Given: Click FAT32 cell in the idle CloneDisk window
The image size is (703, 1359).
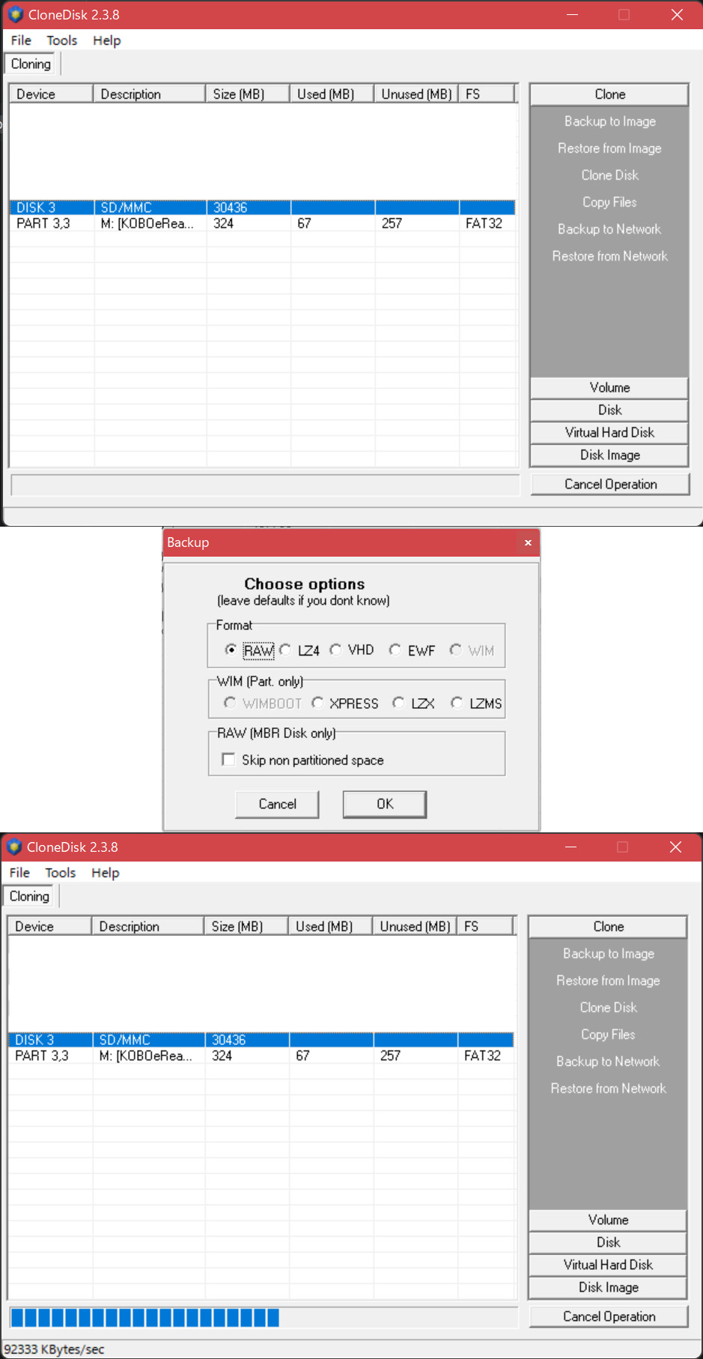Looking at the screenshot, I should pyautogui.click(x=484, y=223).
